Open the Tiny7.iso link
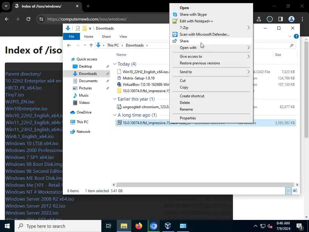The height and width of the screenshot is (232, 309). click(x=14, y=95)
